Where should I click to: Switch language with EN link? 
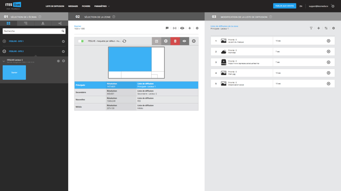click(x=301, y=6)
